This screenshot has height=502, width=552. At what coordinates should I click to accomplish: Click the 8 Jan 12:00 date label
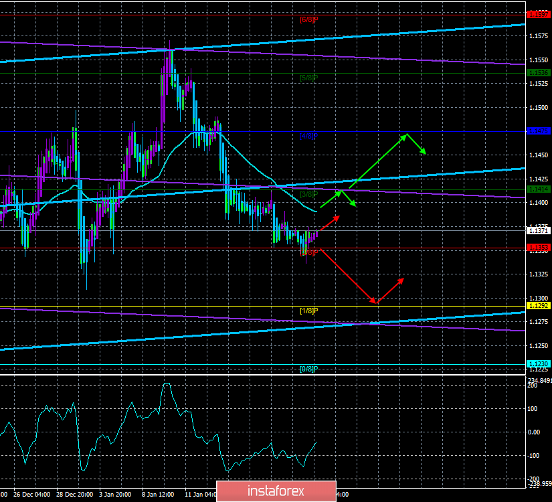158,495
